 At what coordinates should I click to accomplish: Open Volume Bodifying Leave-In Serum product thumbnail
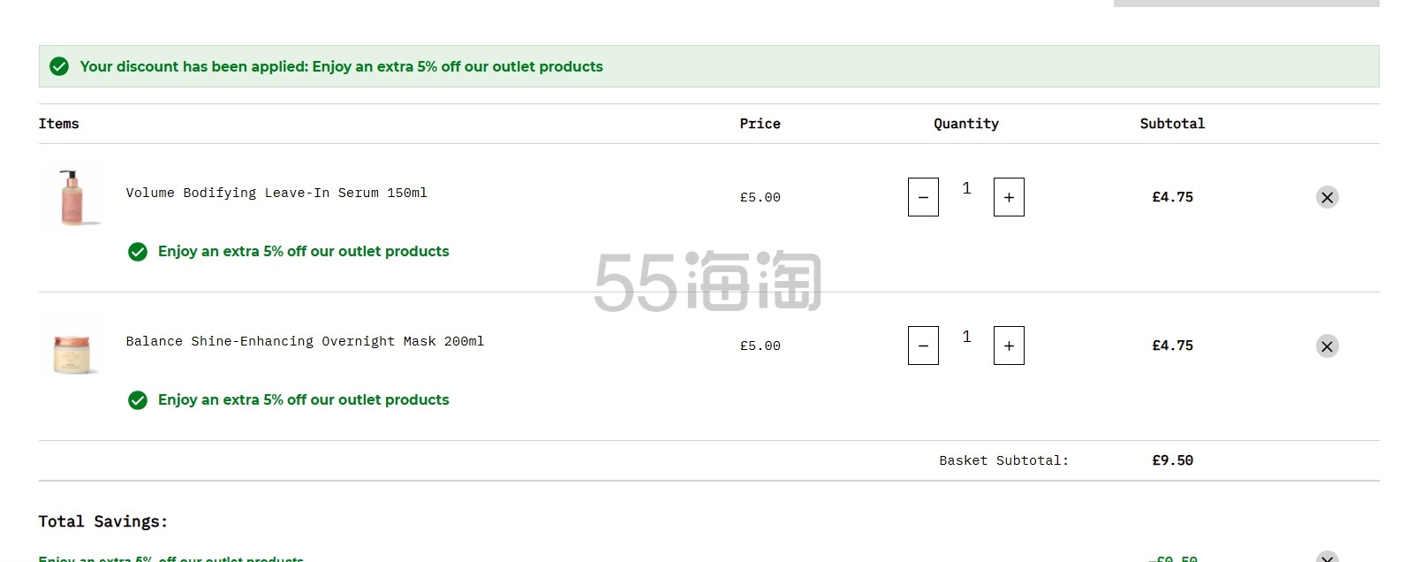72,197
